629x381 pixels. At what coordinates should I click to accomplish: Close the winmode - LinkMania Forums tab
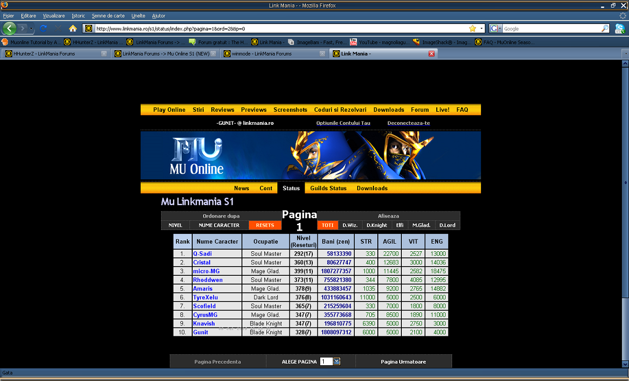coord(322,53)
